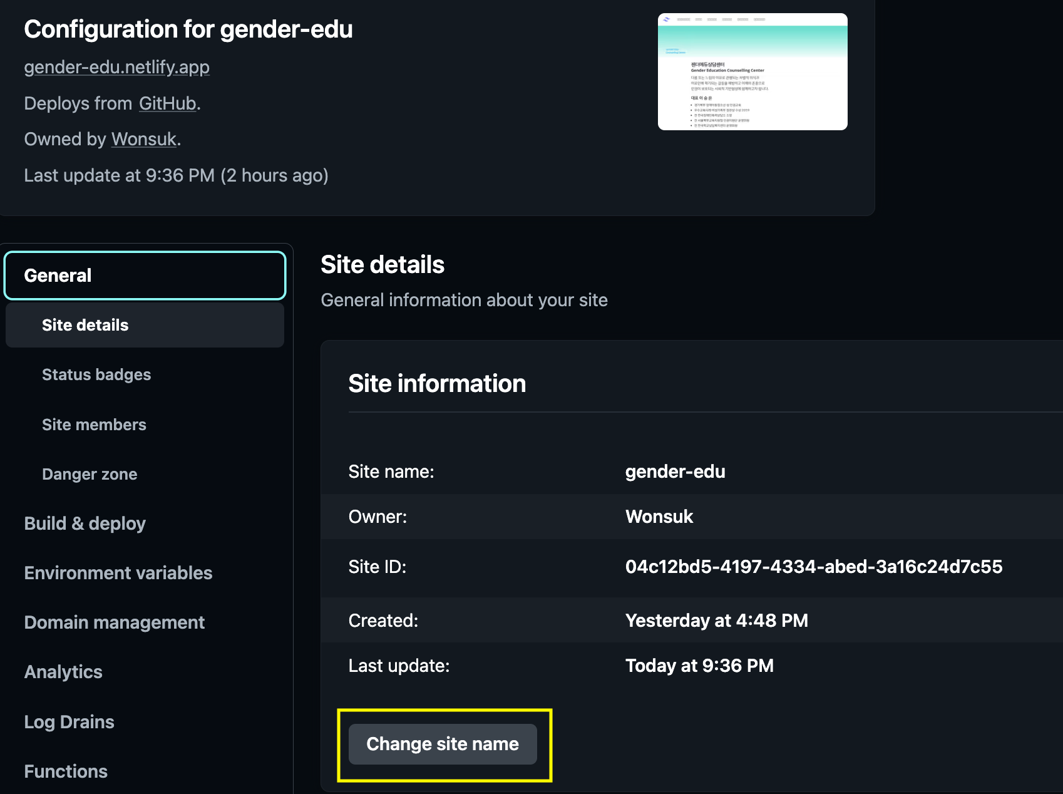The height and width of the screenshot is (794, 1063).
Task: Open Build & deploy settings
Action: pyautogui.click(x=85, y=523)
